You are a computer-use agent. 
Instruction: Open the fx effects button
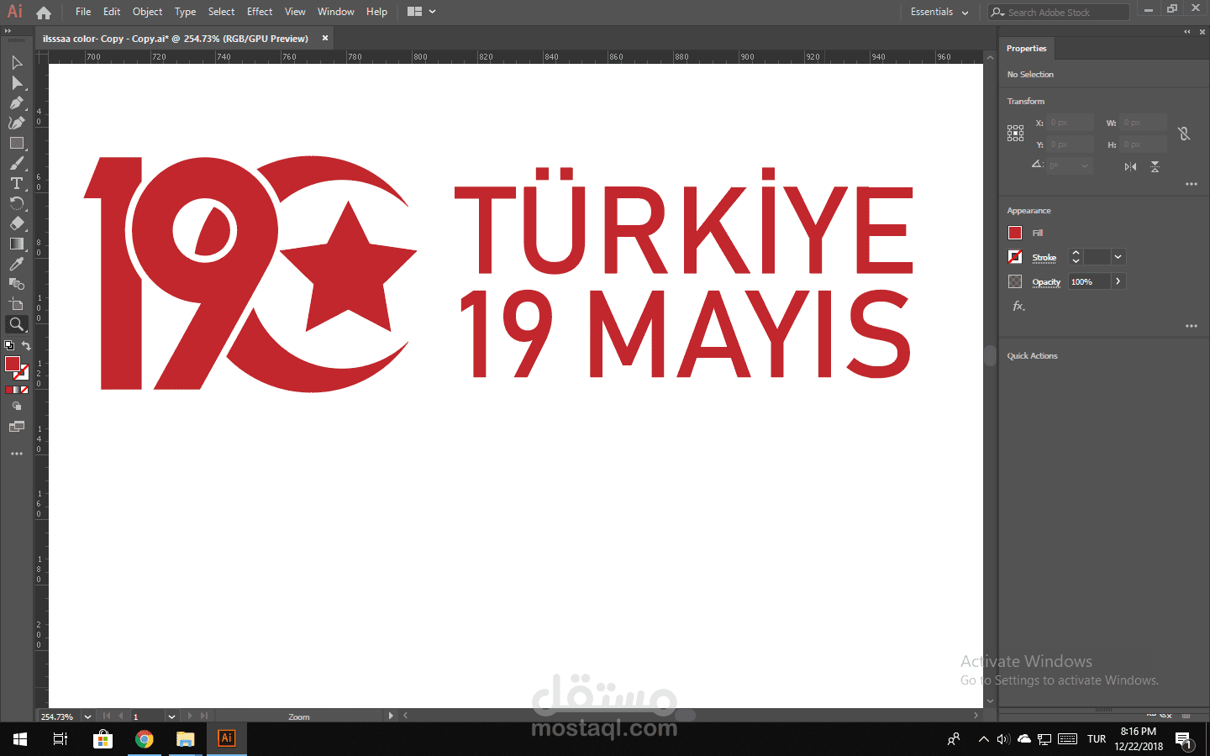(1018, 306)
